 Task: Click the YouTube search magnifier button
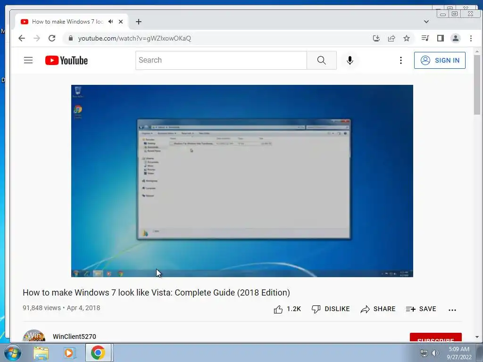pos(322,60)
